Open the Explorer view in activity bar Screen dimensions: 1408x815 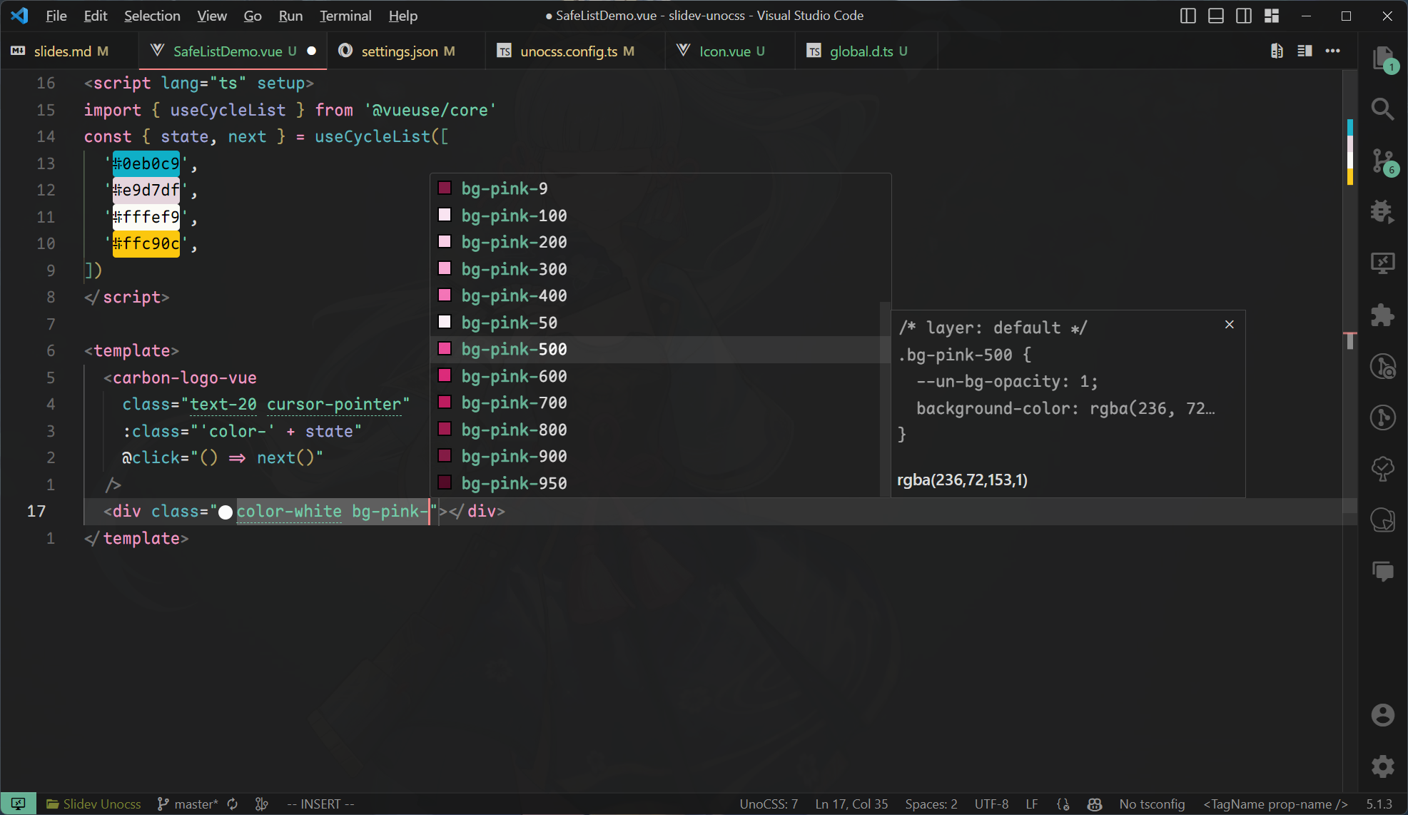click(x=1383, y=57)
